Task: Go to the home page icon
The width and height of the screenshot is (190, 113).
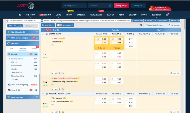Action: click(20, 15)
